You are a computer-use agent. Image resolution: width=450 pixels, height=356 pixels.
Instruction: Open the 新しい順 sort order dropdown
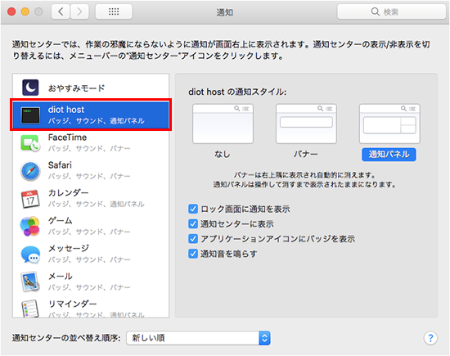tap(198, 338)
